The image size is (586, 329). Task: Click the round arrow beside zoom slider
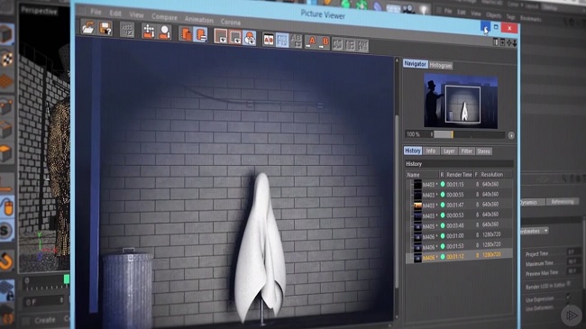tap(511, 135)
